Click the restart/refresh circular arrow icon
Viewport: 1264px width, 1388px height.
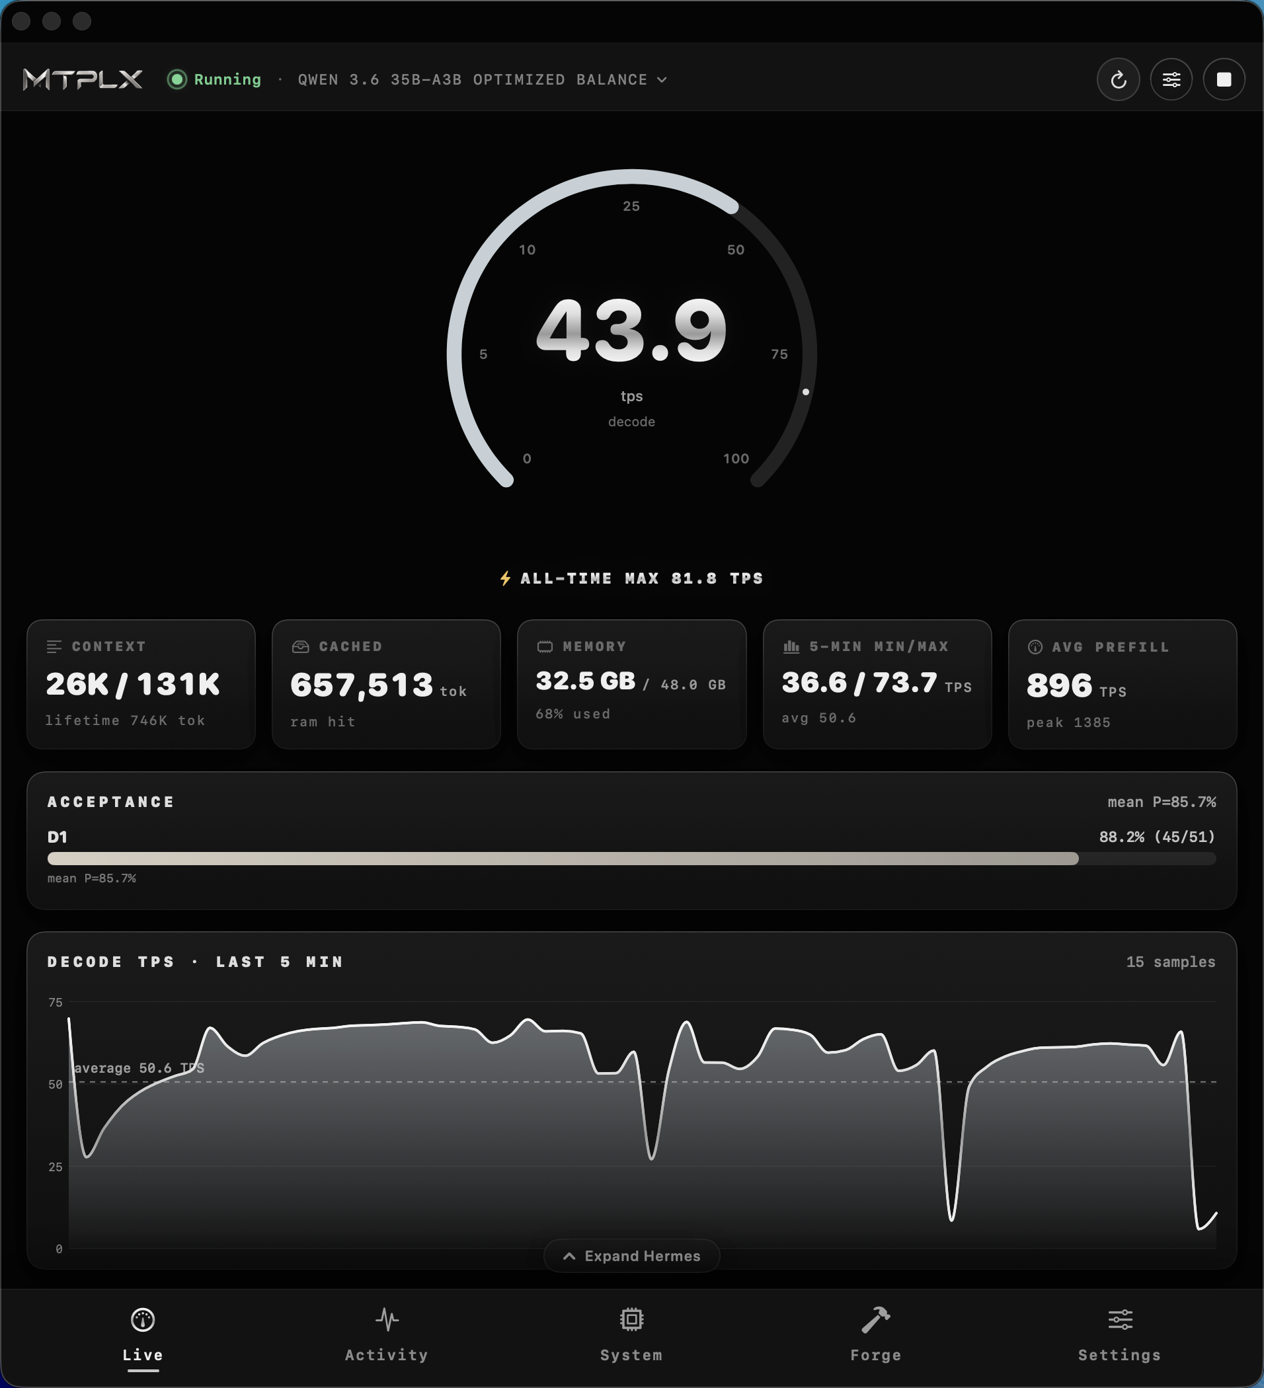pyautogui.click(x=1118, y=80)
